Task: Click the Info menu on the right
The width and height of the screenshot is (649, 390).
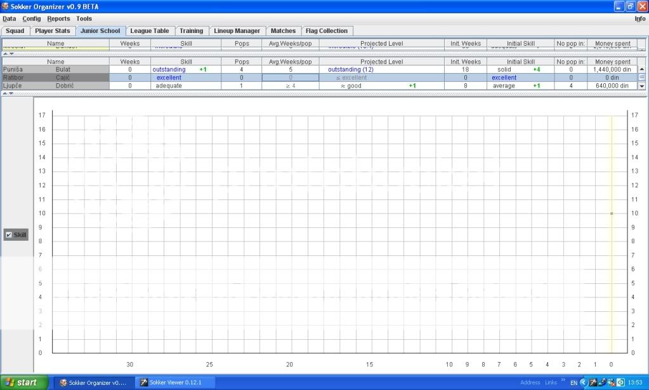Action: pos(639,19)
